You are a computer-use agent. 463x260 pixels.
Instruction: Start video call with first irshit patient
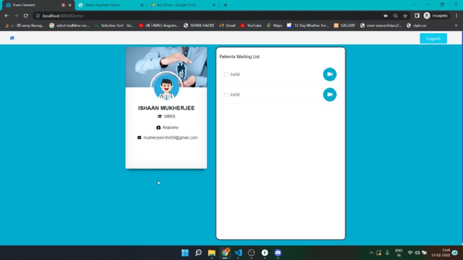330,75
